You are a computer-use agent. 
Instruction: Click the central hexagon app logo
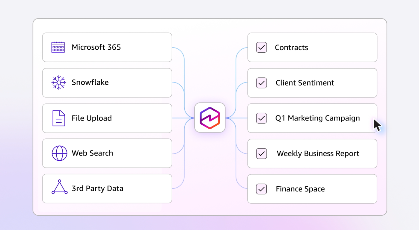point(210,118)
